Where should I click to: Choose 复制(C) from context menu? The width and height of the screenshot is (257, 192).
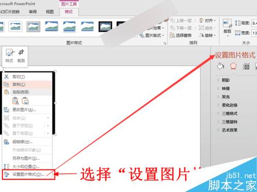[27, 84]
